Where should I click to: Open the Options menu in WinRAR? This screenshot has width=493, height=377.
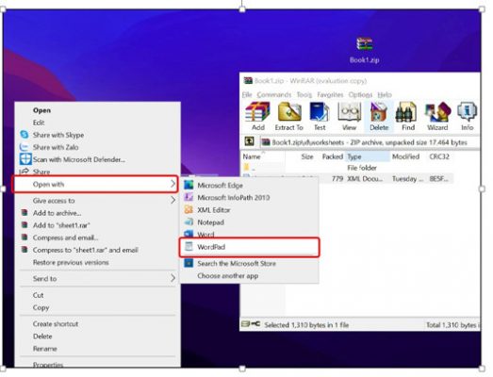pyautogui.click(x=360, y=94)
